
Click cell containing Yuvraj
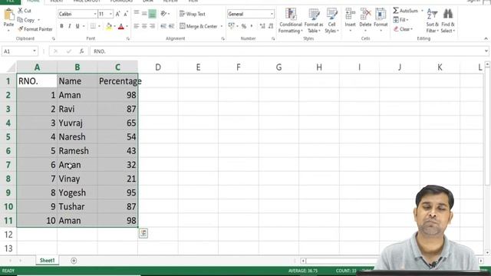pyautogui.click(x=77, y=123)
